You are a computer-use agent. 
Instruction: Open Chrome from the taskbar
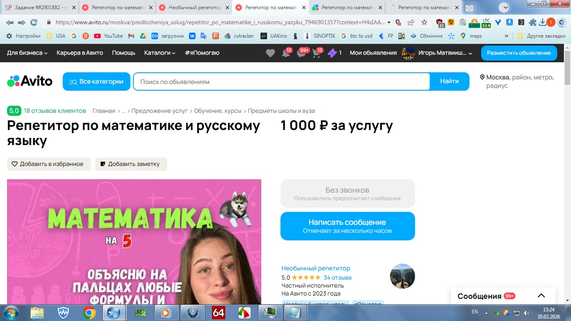[89, 313]
